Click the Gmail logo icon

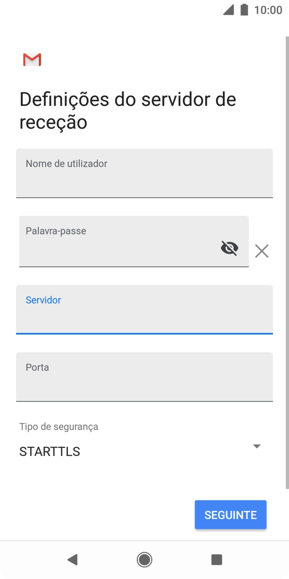[32, 60]
